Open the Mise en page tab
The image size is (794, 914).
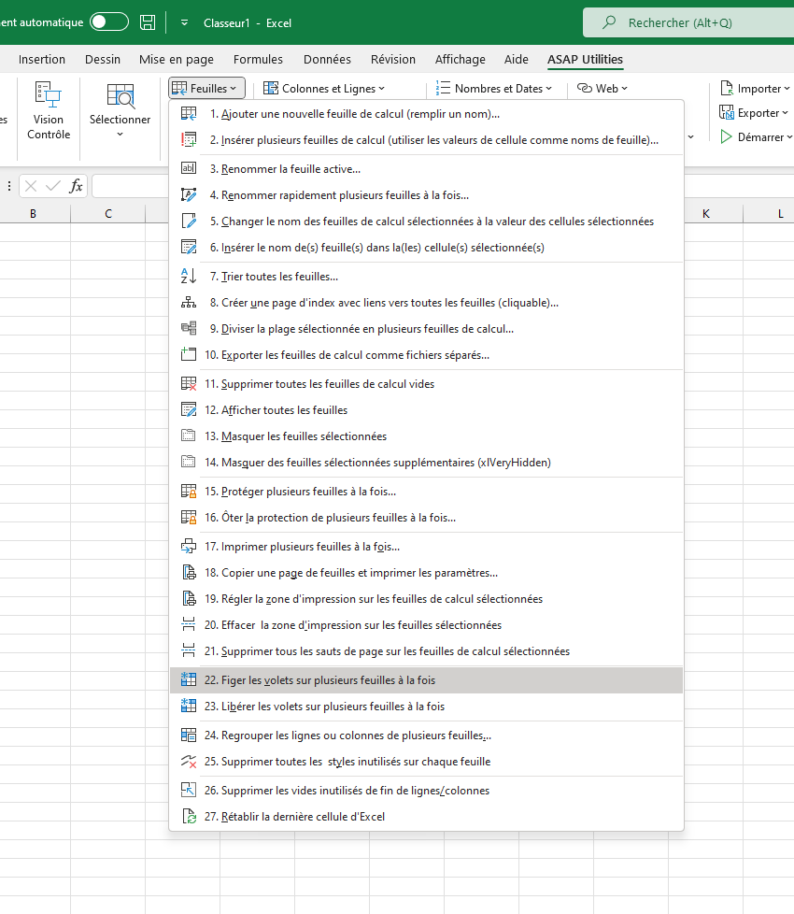177,60
